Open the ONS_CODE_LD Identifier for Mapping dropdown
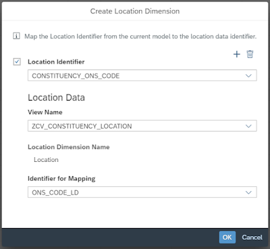Viewport: 270px width, 249px height. pyautogui.click(x=142, y=192)
